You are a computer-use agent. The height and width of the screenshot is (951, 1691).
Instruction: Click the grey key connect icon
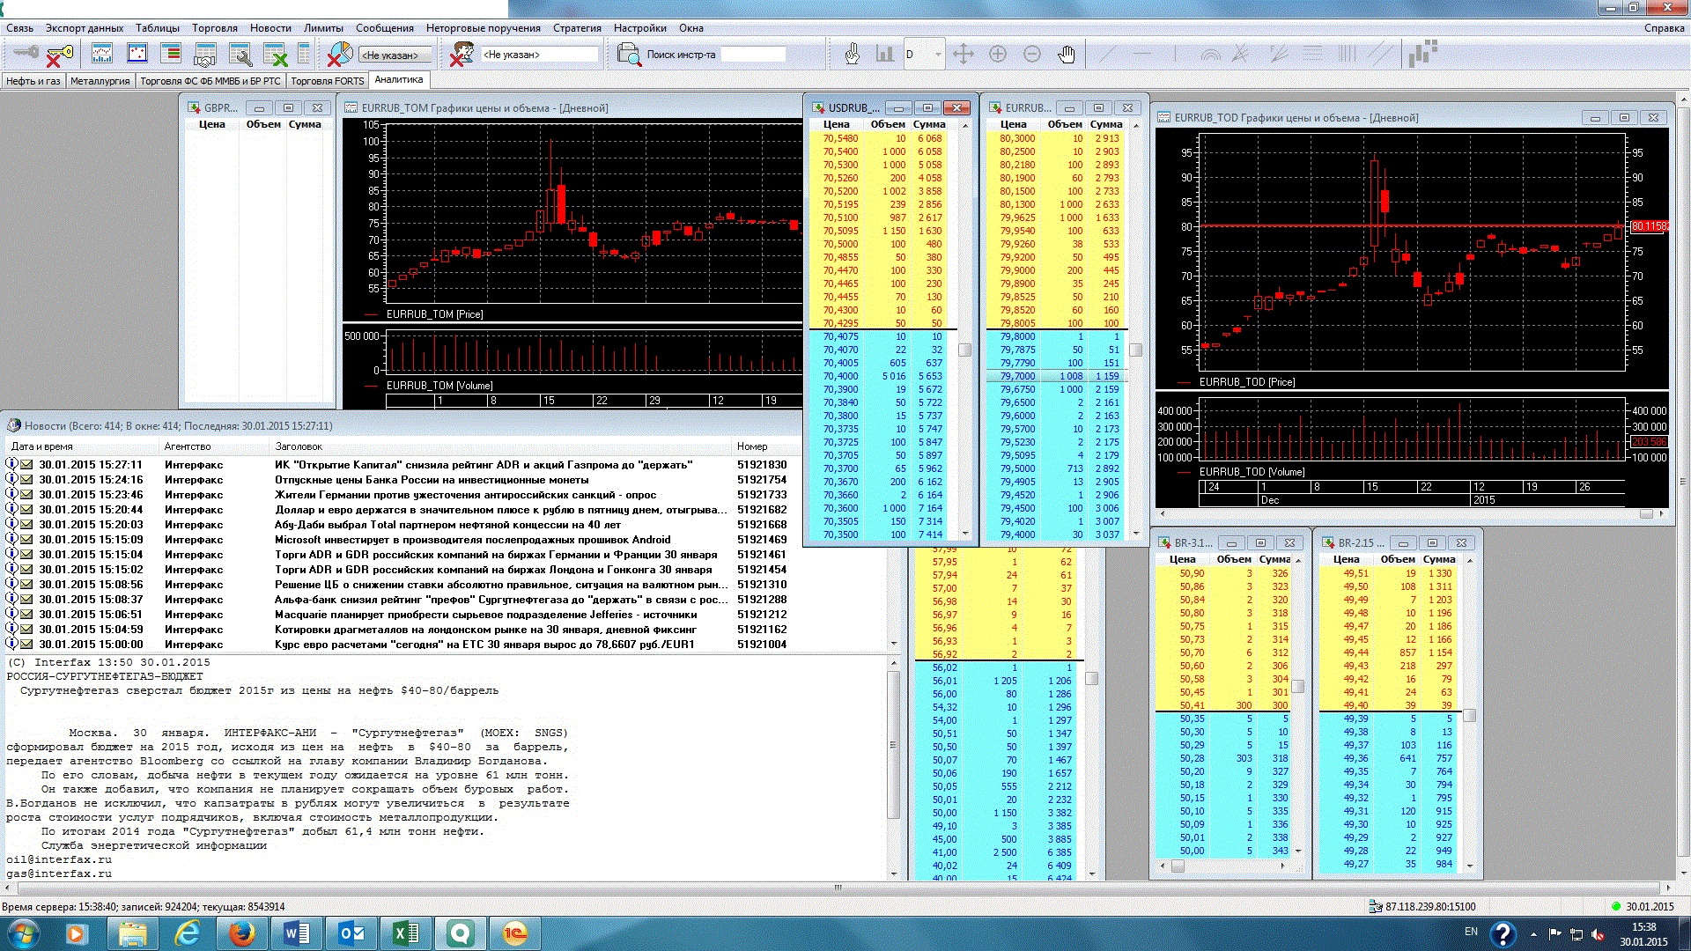[26, 54]
